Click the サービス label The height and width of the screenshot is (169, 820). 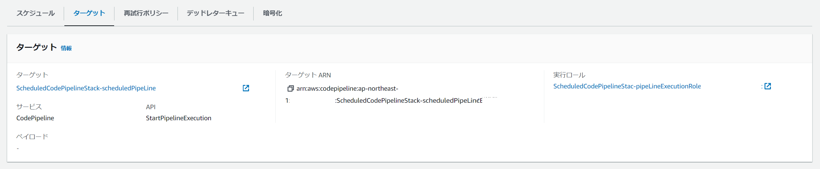click(29, 107)
